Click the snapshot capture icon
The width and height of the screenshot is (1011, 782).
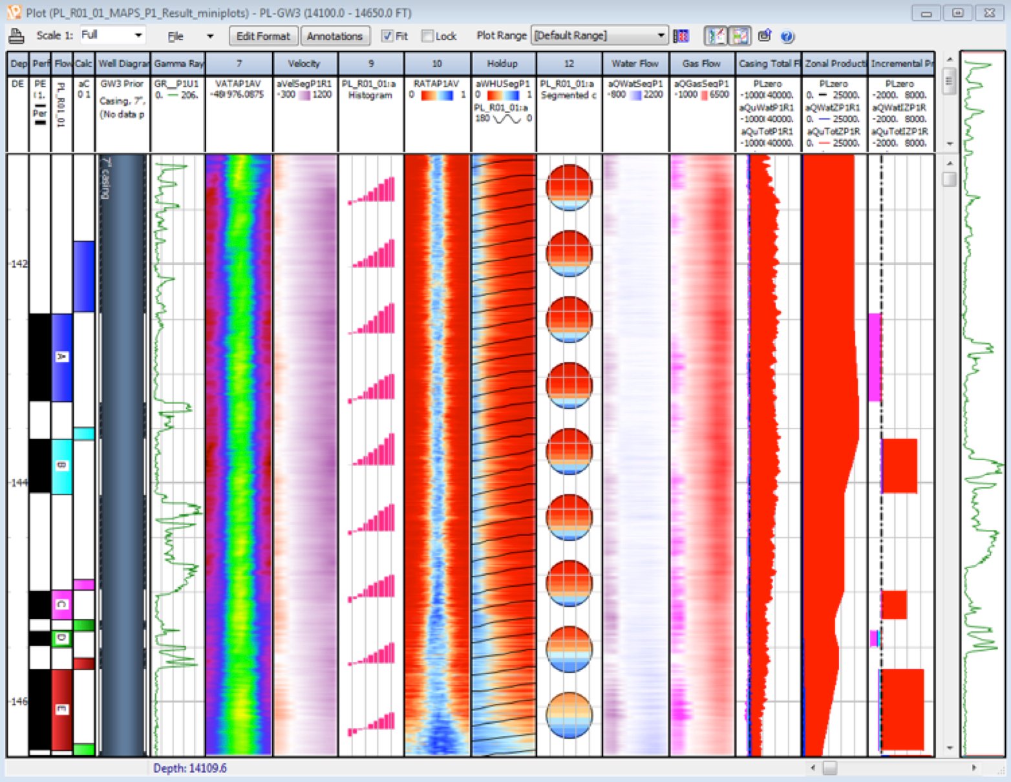(x=765, y=36)
